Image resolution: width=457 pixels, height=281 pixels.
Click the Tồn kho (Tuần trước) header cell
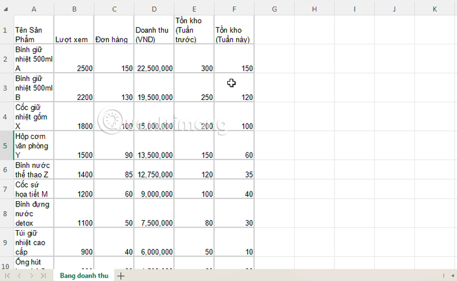[194, 30]
